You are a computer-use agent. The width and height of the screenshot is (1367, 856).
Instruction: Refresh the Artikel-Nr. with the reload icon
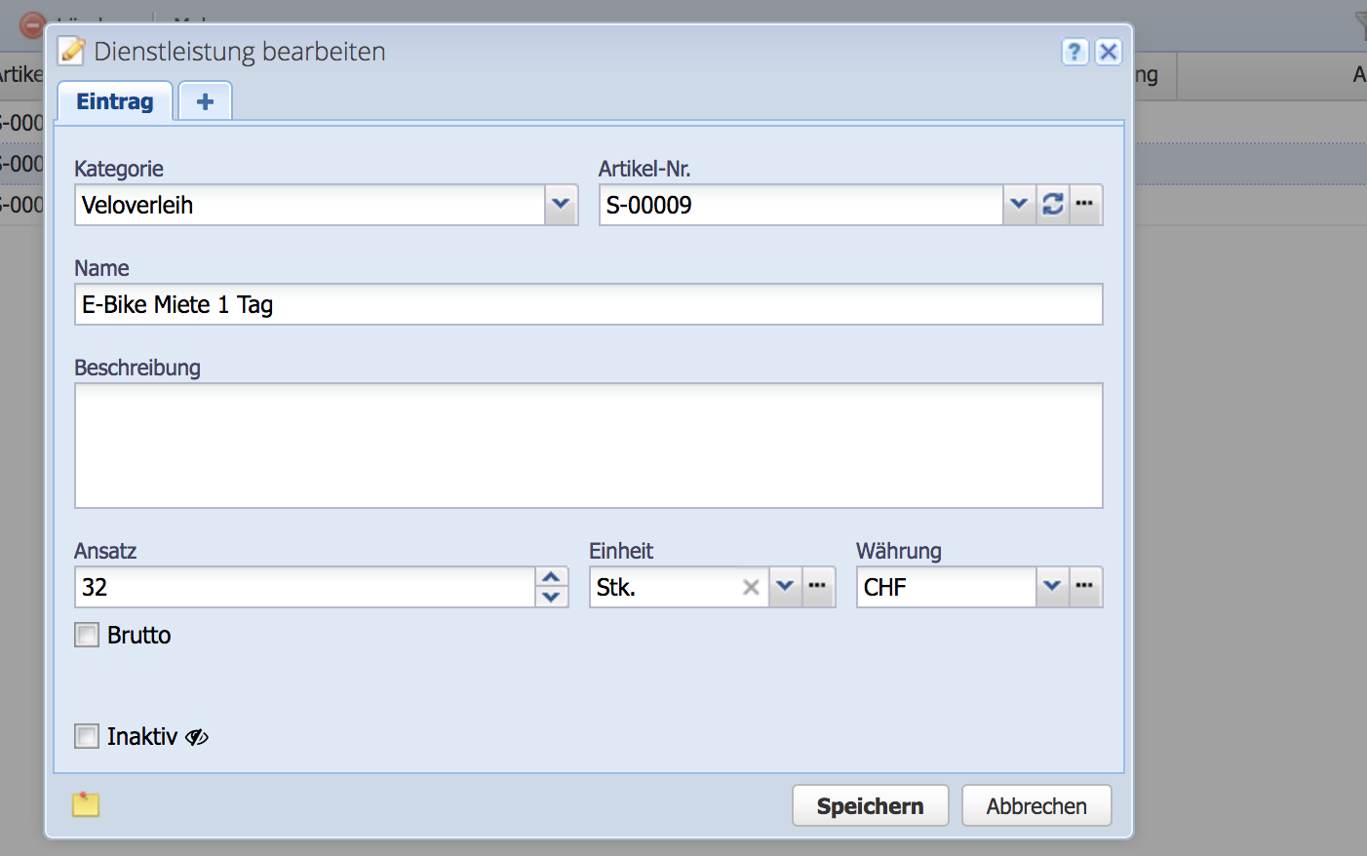[1052, 205]
